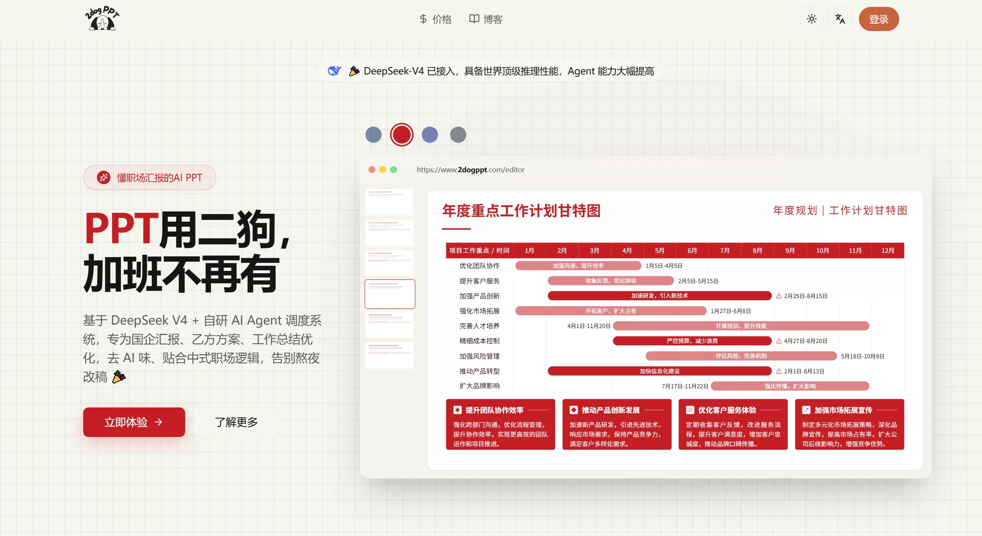Viewport: 982px width, 536px height.
Task: Select the sixth slide thumbnail
Action: click(x=390, y=355)
